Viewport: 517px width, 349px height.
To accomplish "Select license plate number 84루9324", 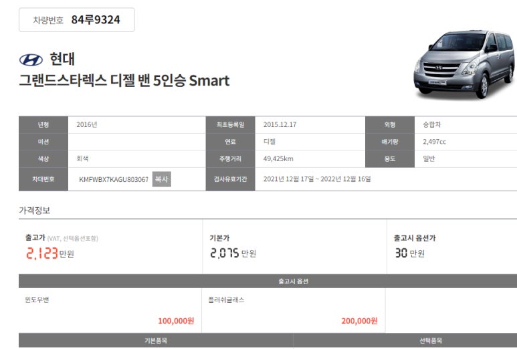I will [96, 20].
